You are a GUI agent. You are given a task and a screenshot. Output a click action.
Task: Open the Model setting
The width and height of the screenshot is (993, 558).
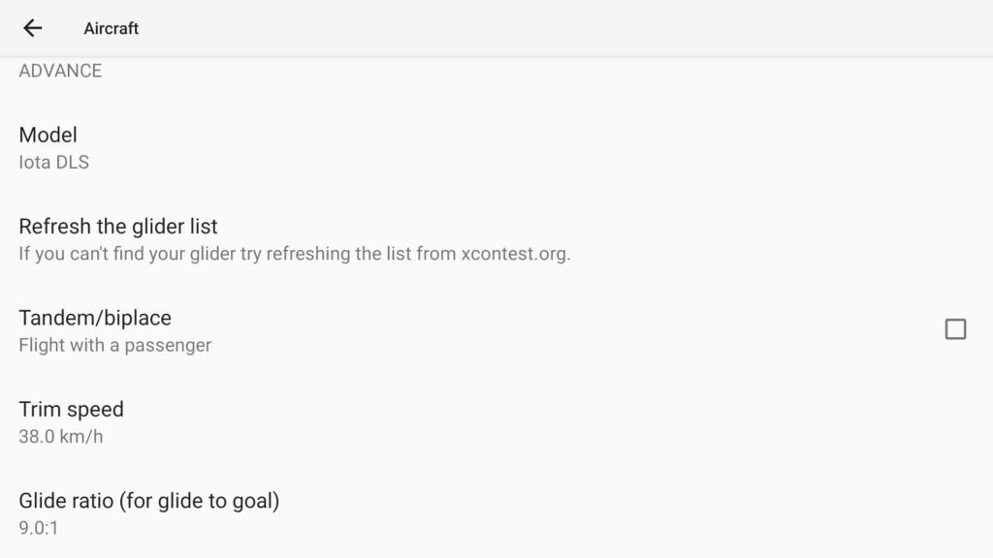[x=496, y=147]
